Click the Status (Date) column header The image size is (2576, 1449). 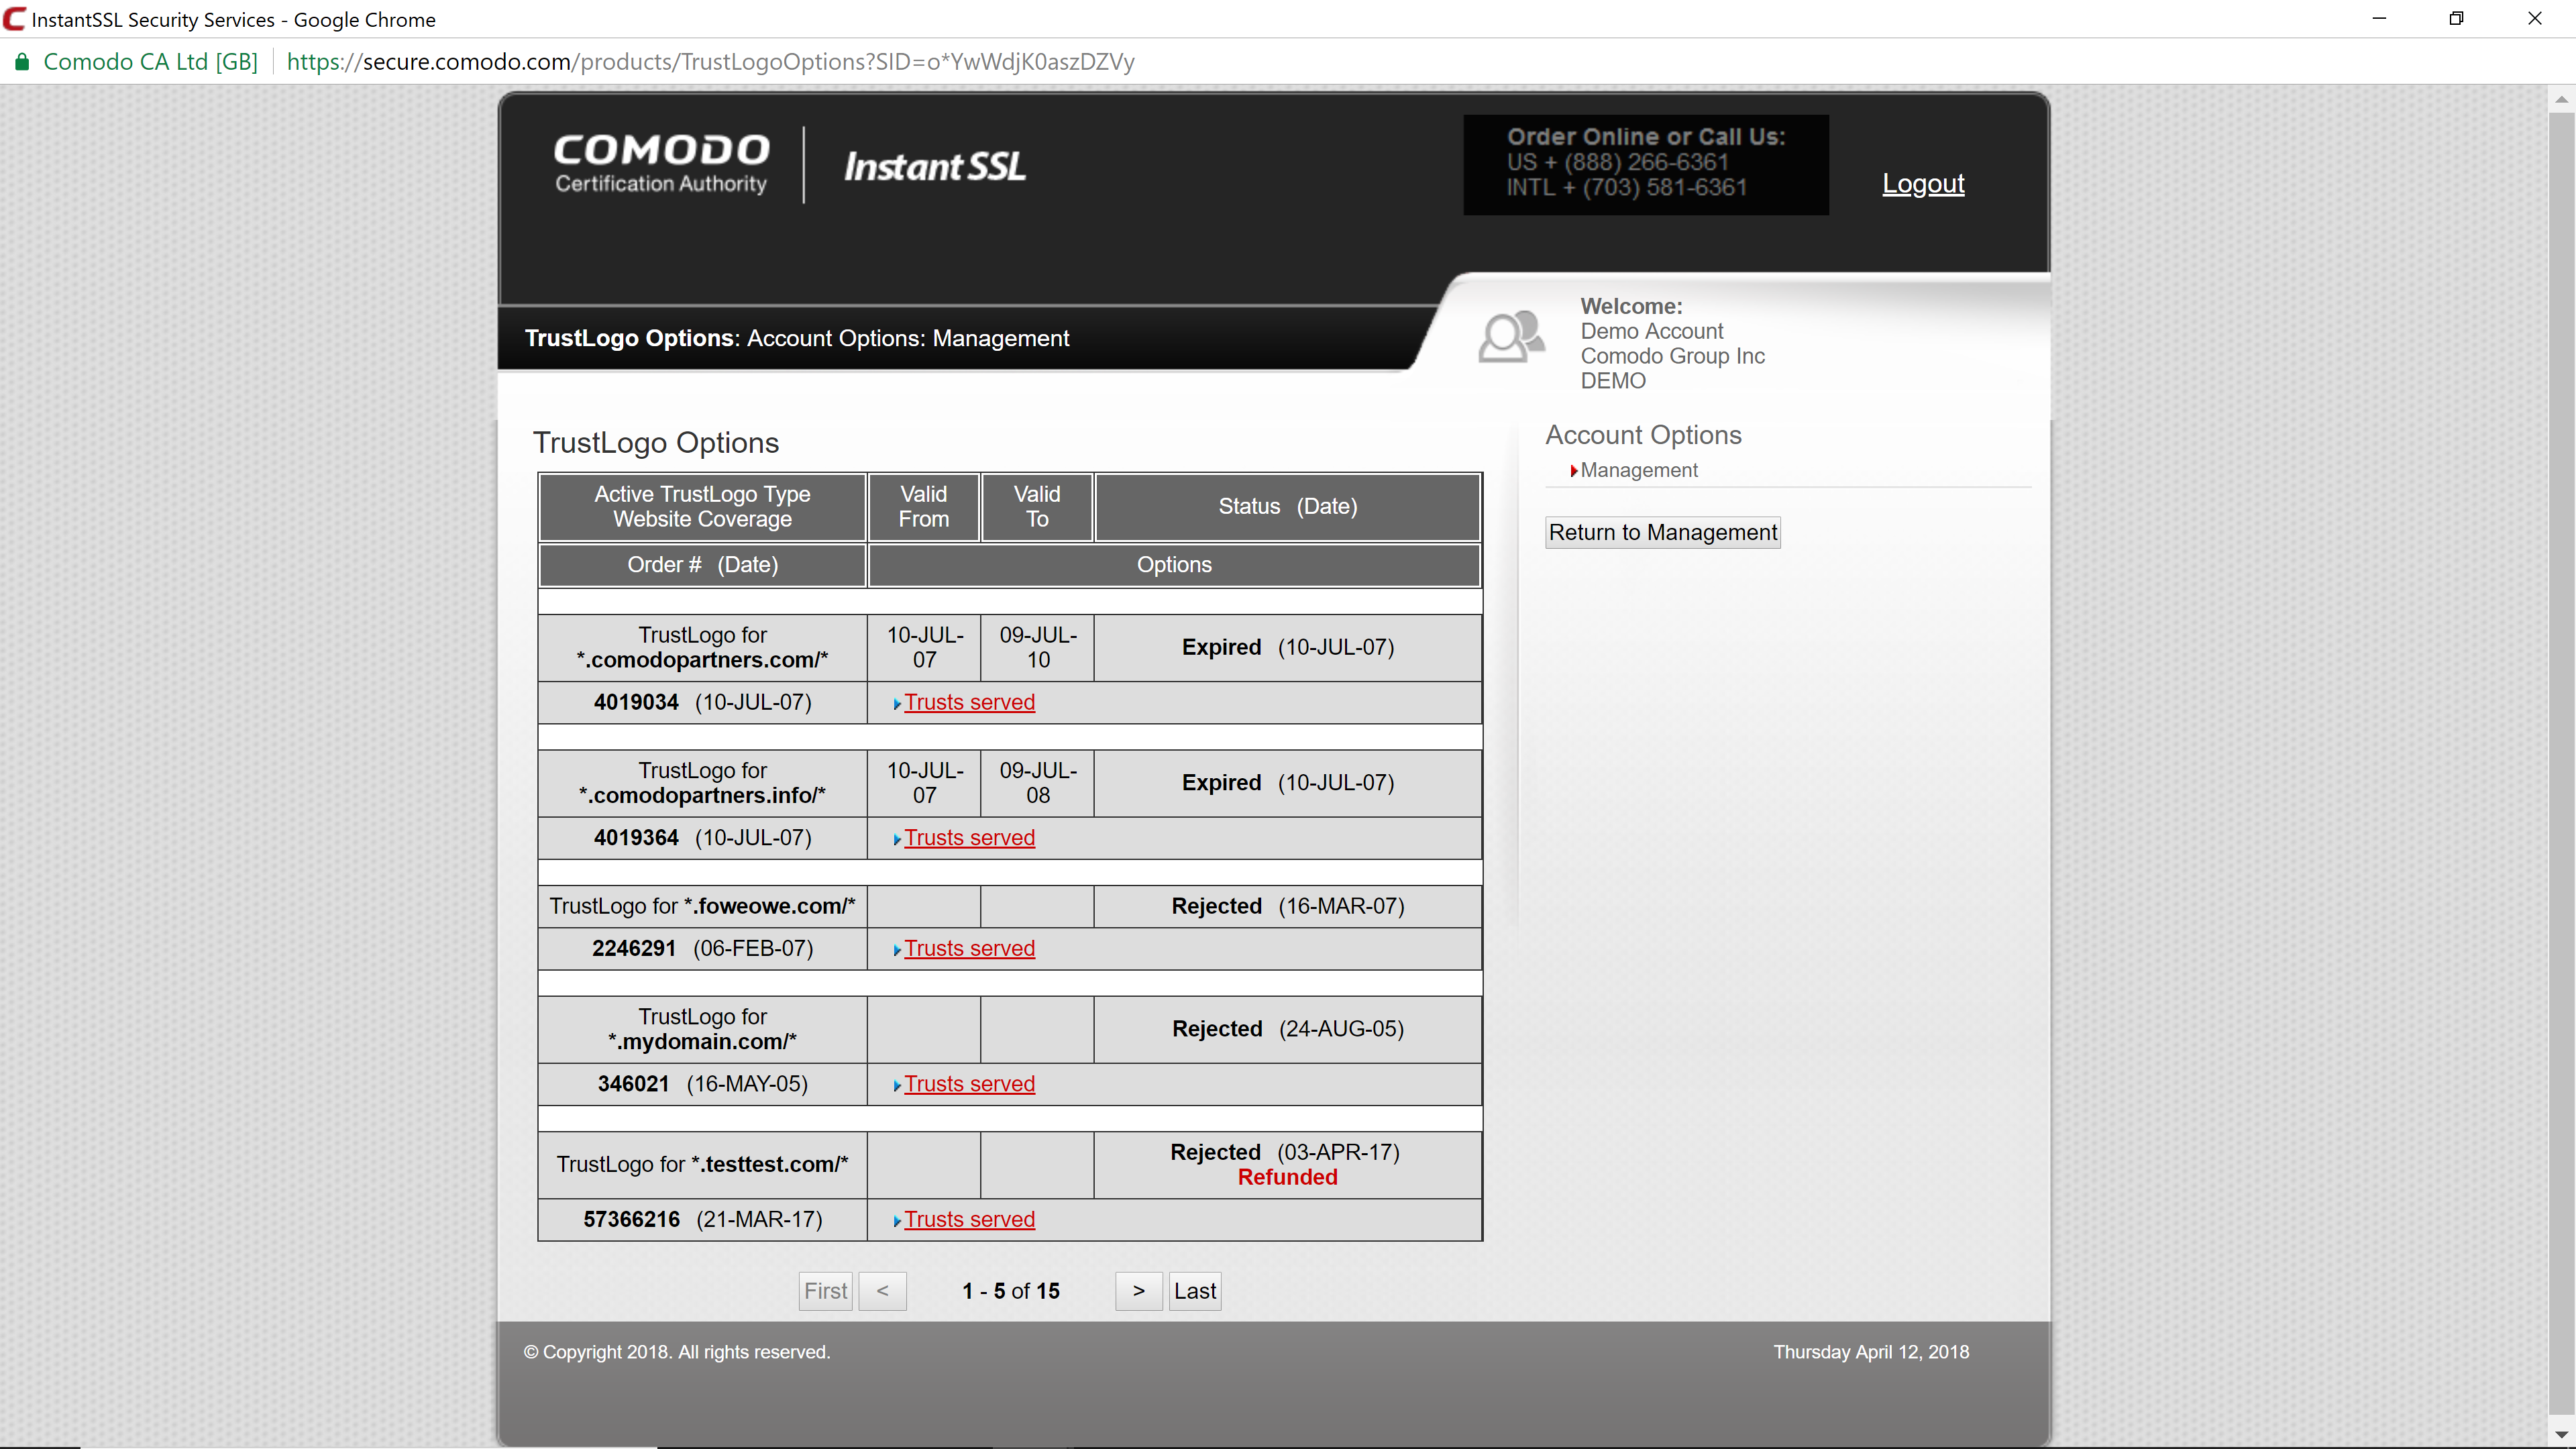click(x=1287, y=507)
